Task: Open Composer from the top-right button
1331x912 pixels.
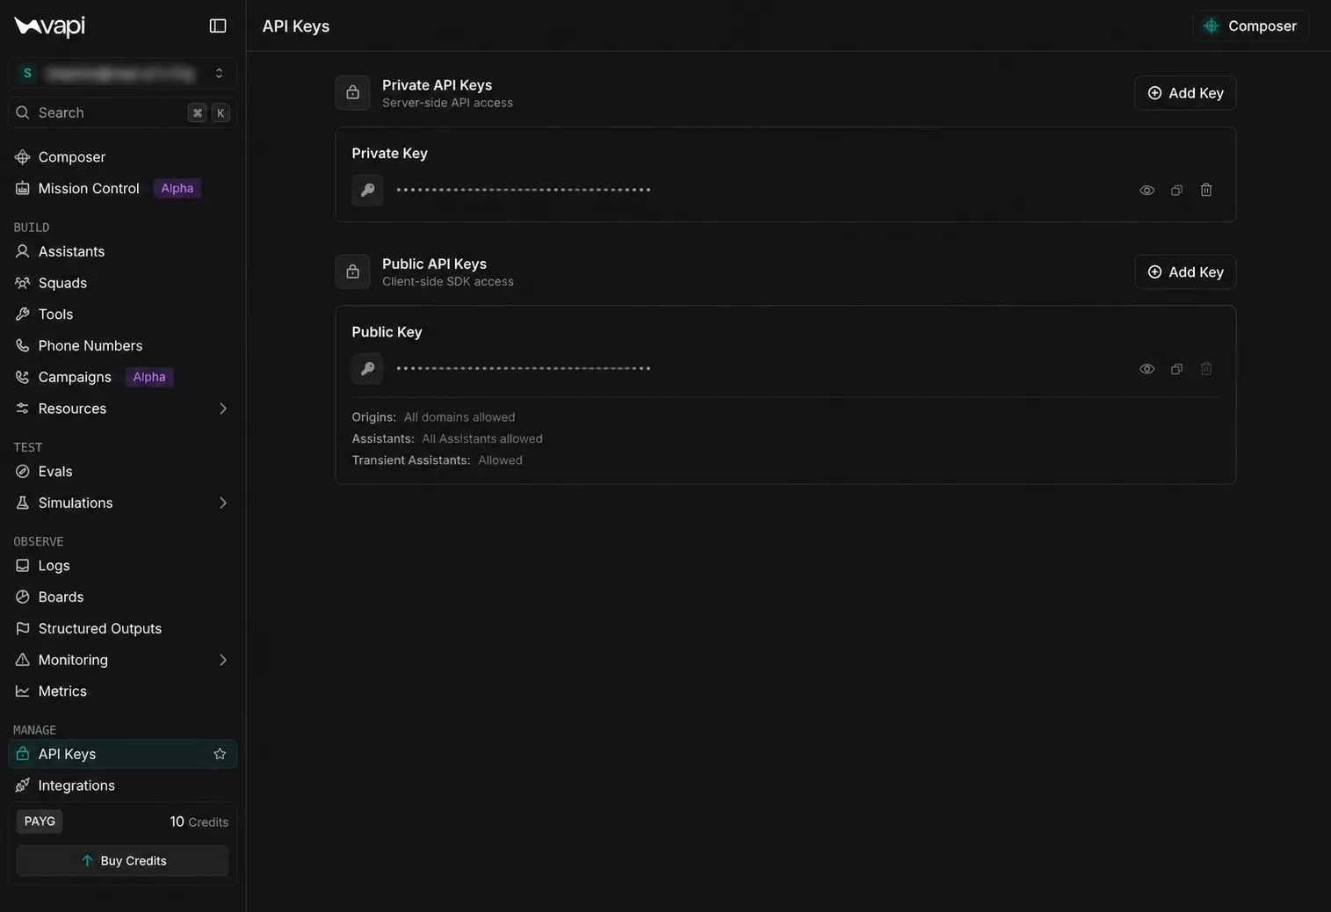Action: click(1251, 26)
